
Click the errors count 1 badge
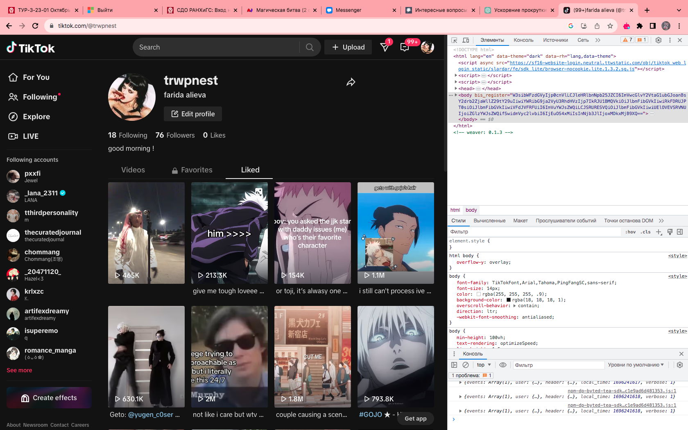642,40
